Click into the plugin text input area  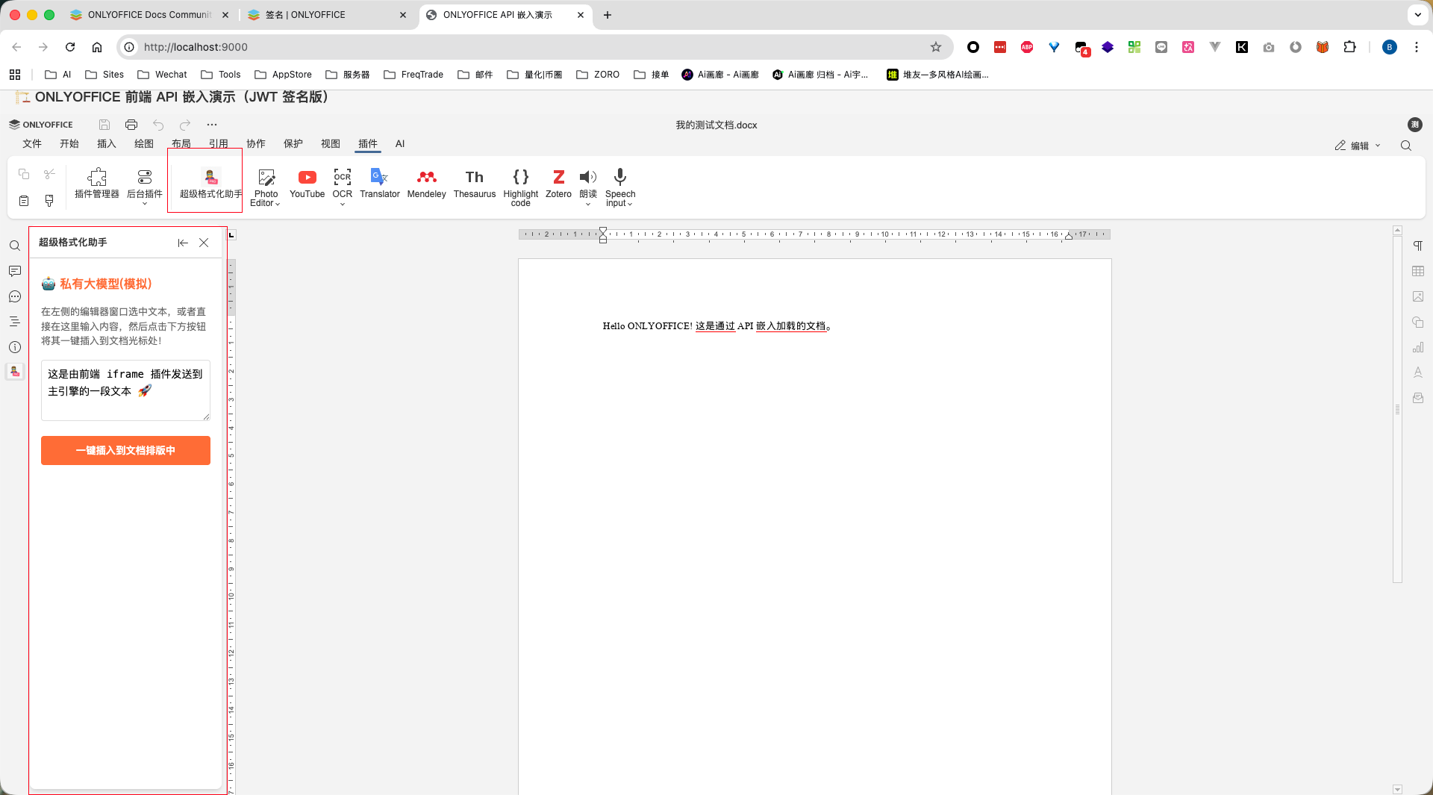[x=125, y=390]
